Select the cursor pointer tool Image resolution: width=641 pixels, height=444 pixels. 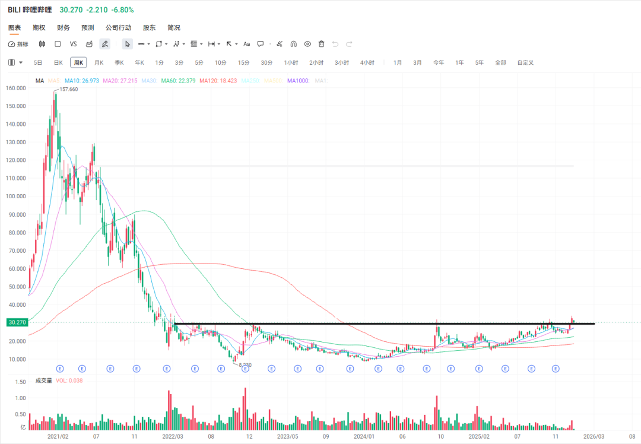(127, 44)
